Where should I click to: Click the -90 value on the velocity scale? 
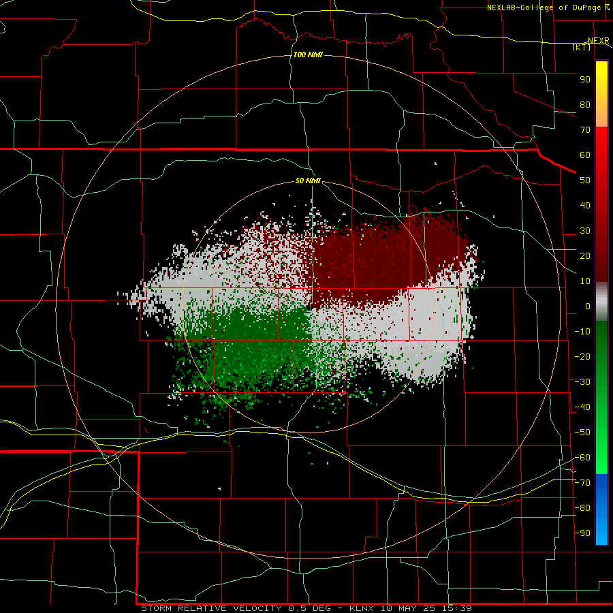tap(582, 533)
